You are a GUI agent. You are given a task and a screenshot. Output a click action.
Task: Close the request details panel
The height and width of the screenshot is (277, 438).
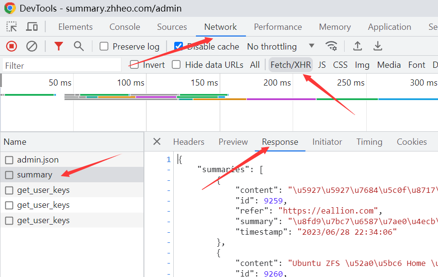click(x=157, y=142)
